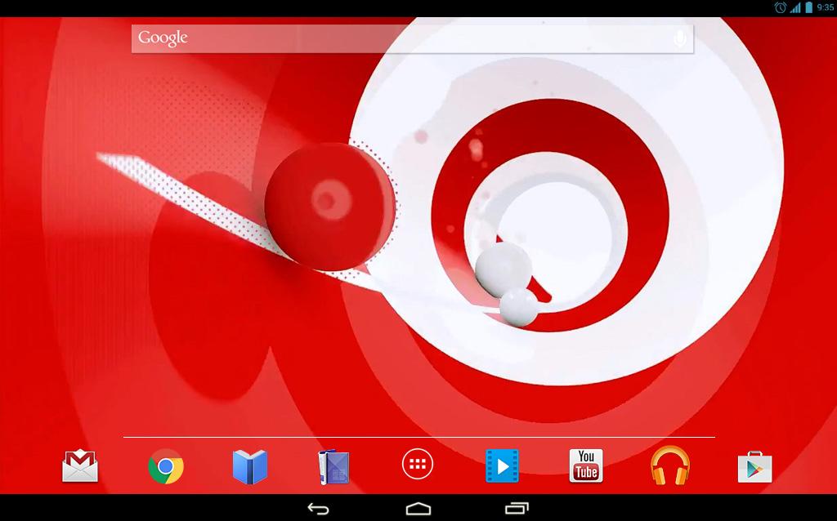Open the Google Play Store
Viewport: 837px width, 521px height.
754,467
